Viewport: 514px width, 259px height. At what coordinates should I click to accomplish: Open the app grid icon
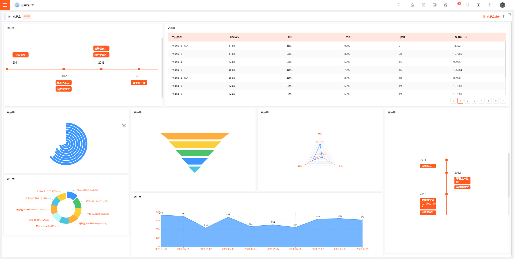coord(424,5)
